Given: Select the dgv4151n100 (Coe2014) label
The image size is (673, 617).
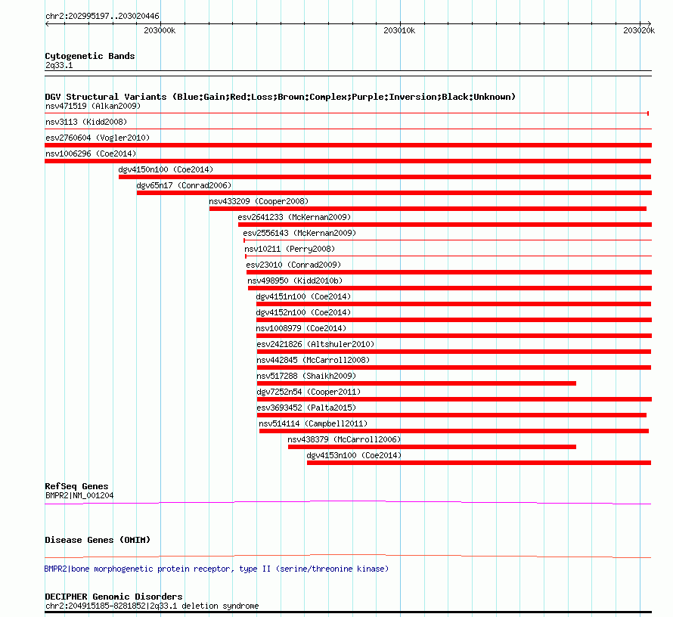Looking at the screenshot, I should [x=303, y=296].
